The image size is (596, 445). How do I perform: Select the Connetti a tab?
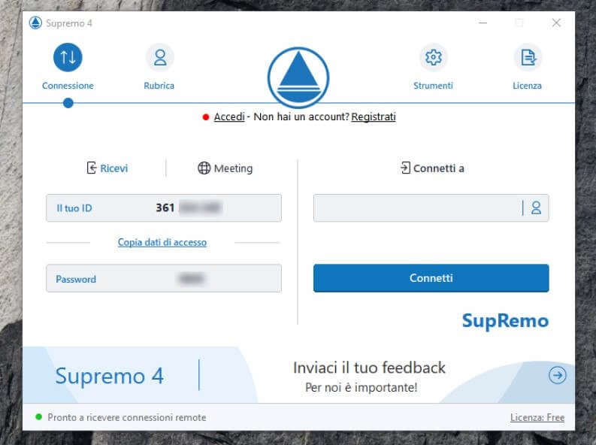(432, 168)
